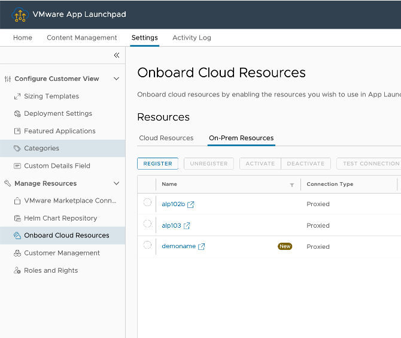Switch to the Cloud Resources tab
The image size is (401, 338).
pyautogui.click(x=166, y=138)
